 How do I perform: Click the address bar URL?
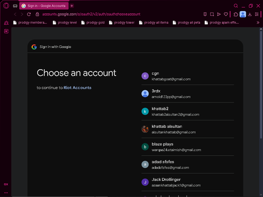tap(91, 14)
